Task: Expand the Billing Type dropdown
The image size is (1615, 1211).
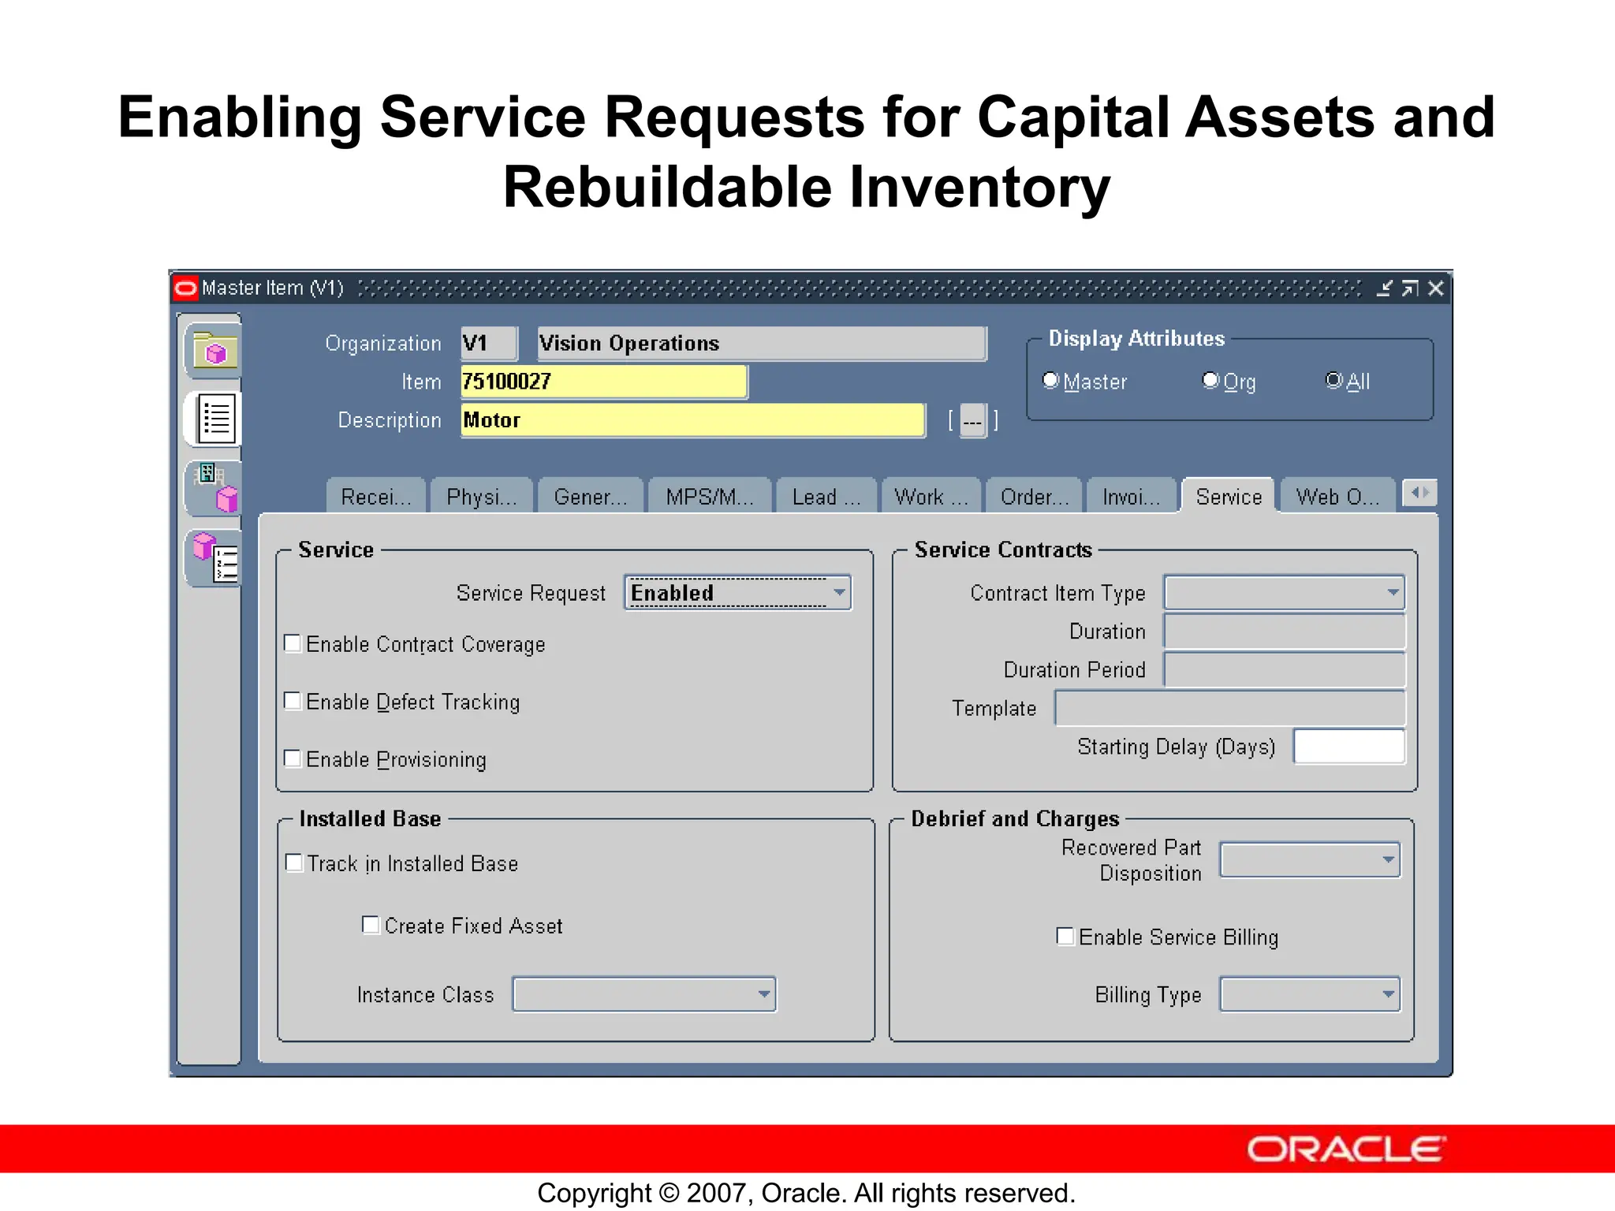Action: pyautogui.click(x=1310, y=994)
